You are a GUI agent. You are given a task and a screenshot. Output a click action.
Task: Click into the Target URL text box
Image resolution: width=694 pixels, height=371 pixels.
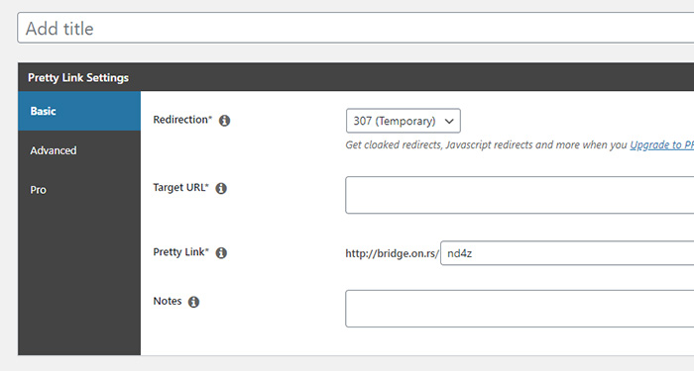(x=520, y=195)
